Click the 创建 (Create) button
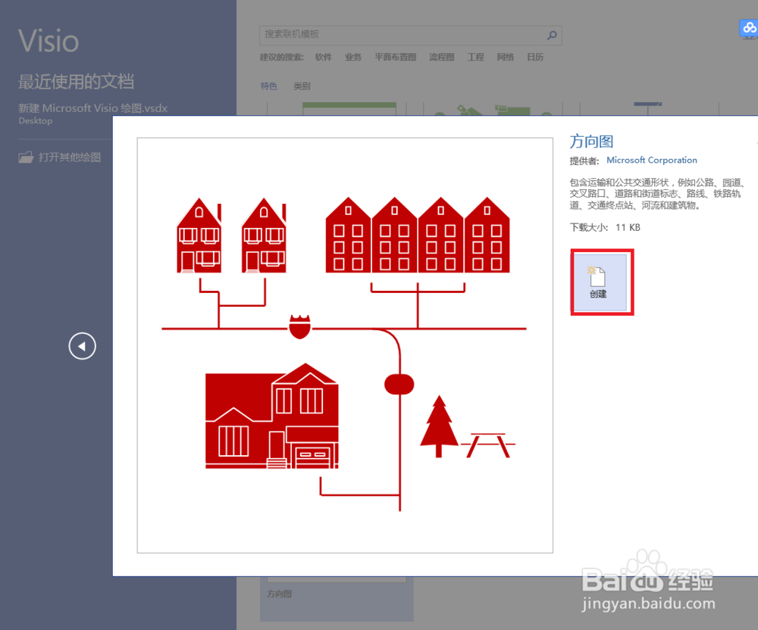 tap(600, 282)
